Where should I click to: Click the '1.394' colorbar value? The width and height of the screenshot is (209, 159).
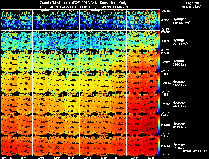coord(165,74)
